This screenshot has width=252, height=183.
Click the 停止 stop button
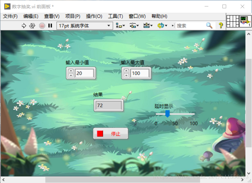coord(110,134)
